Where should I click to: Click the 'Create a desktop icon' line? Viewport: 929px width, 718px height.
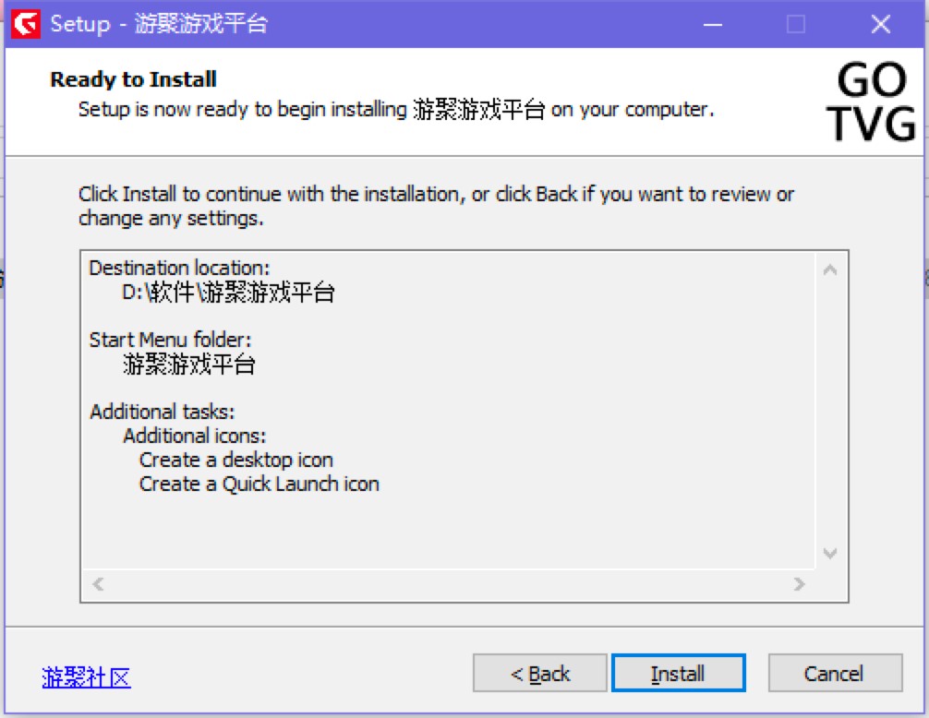(x=235, y=460)
